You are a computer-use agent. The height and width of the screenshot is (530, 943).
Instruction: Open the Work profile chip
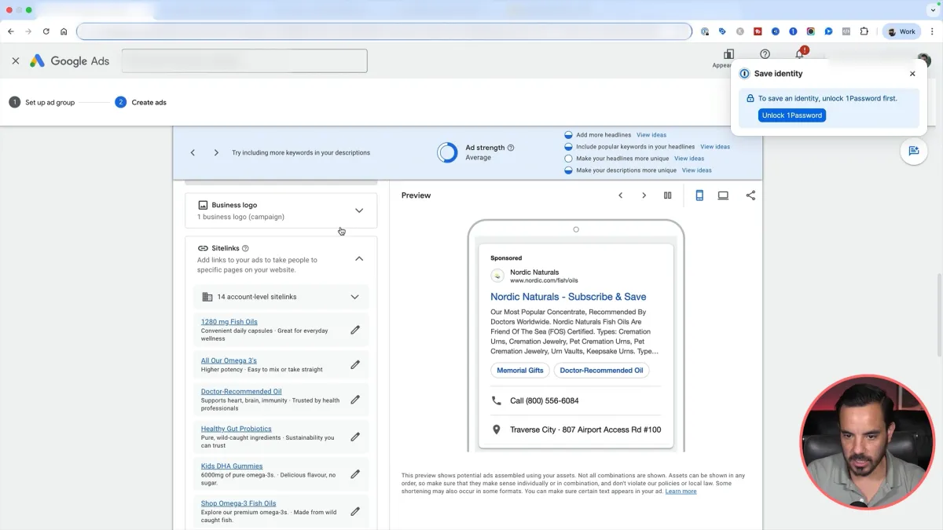(901, 31)
